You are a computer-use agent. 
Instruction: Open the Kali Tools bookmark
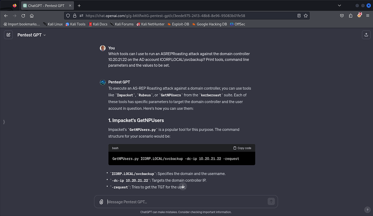tap(75, 24)
